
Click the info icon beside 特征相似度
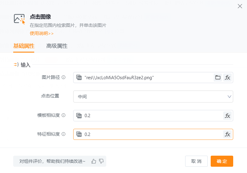click(63, 134)
